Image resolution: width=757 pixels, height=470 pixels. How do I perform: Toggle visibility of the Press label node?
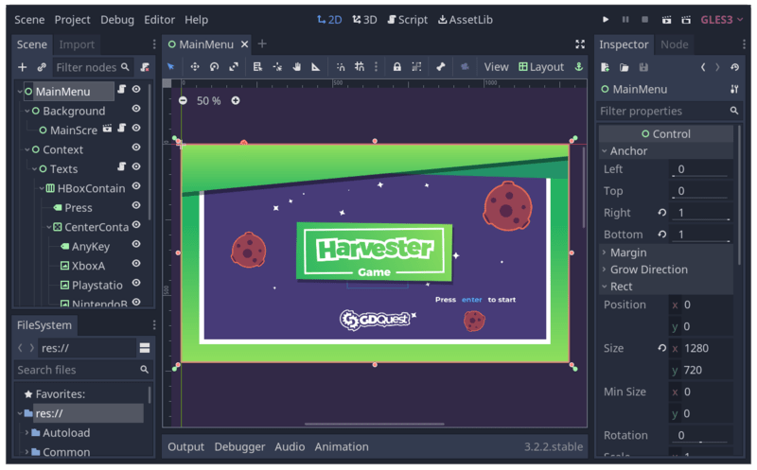[x=136, y=205]
